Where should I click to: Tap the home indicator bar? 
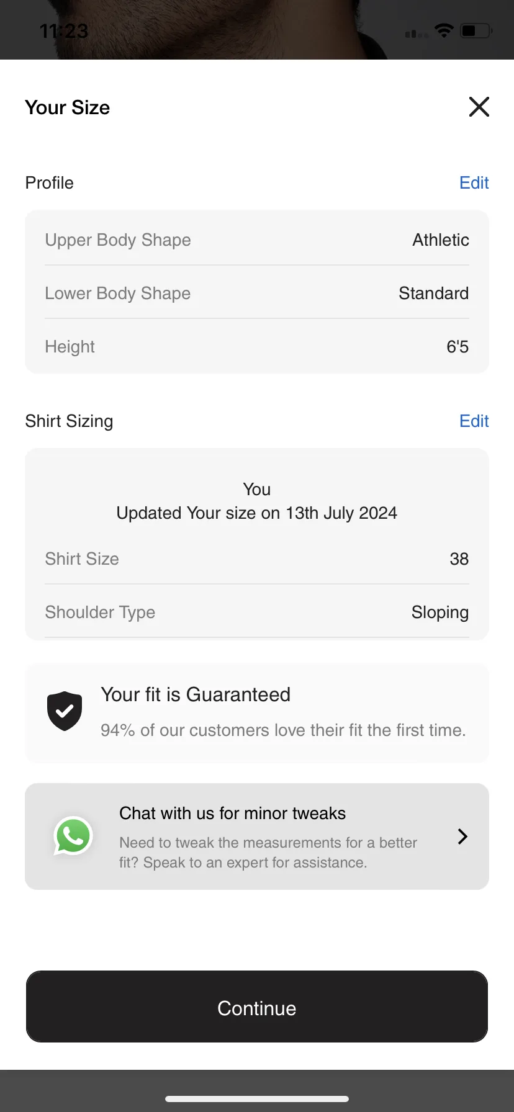[x=257, y=1099]
